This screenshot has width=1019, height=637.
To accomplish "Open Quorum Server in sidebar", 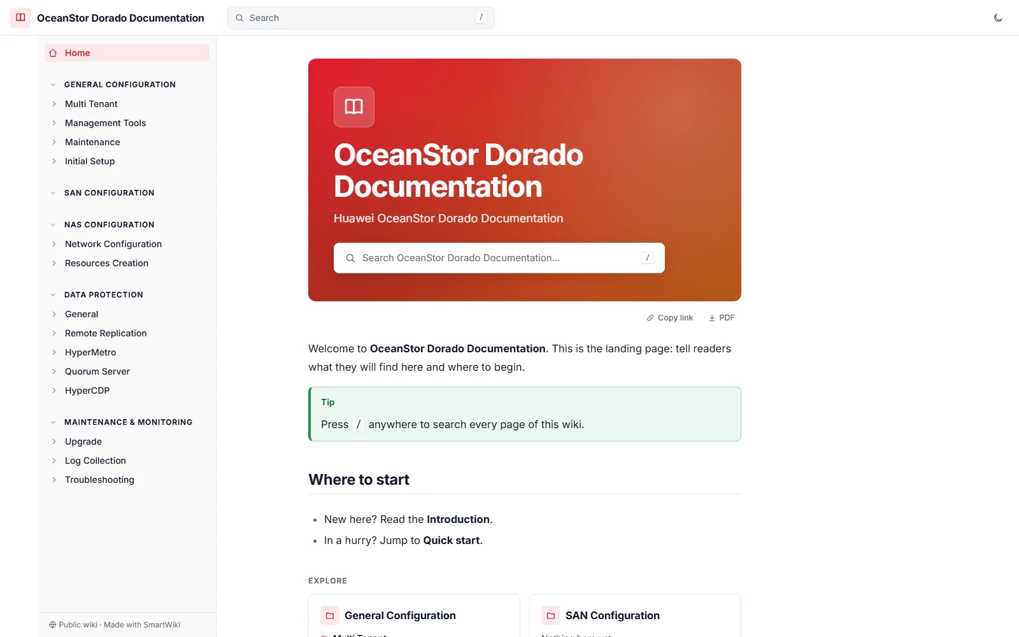I will click(97, 371).
